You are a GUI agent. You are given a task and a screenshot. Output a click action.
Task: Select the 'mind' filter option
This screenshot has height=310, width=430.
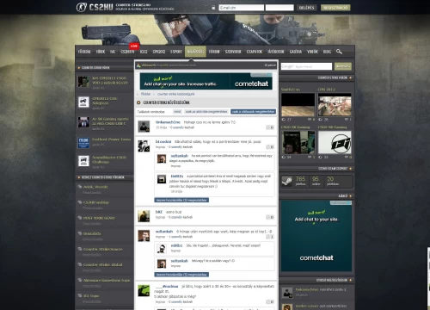click(x=177, y=111)
